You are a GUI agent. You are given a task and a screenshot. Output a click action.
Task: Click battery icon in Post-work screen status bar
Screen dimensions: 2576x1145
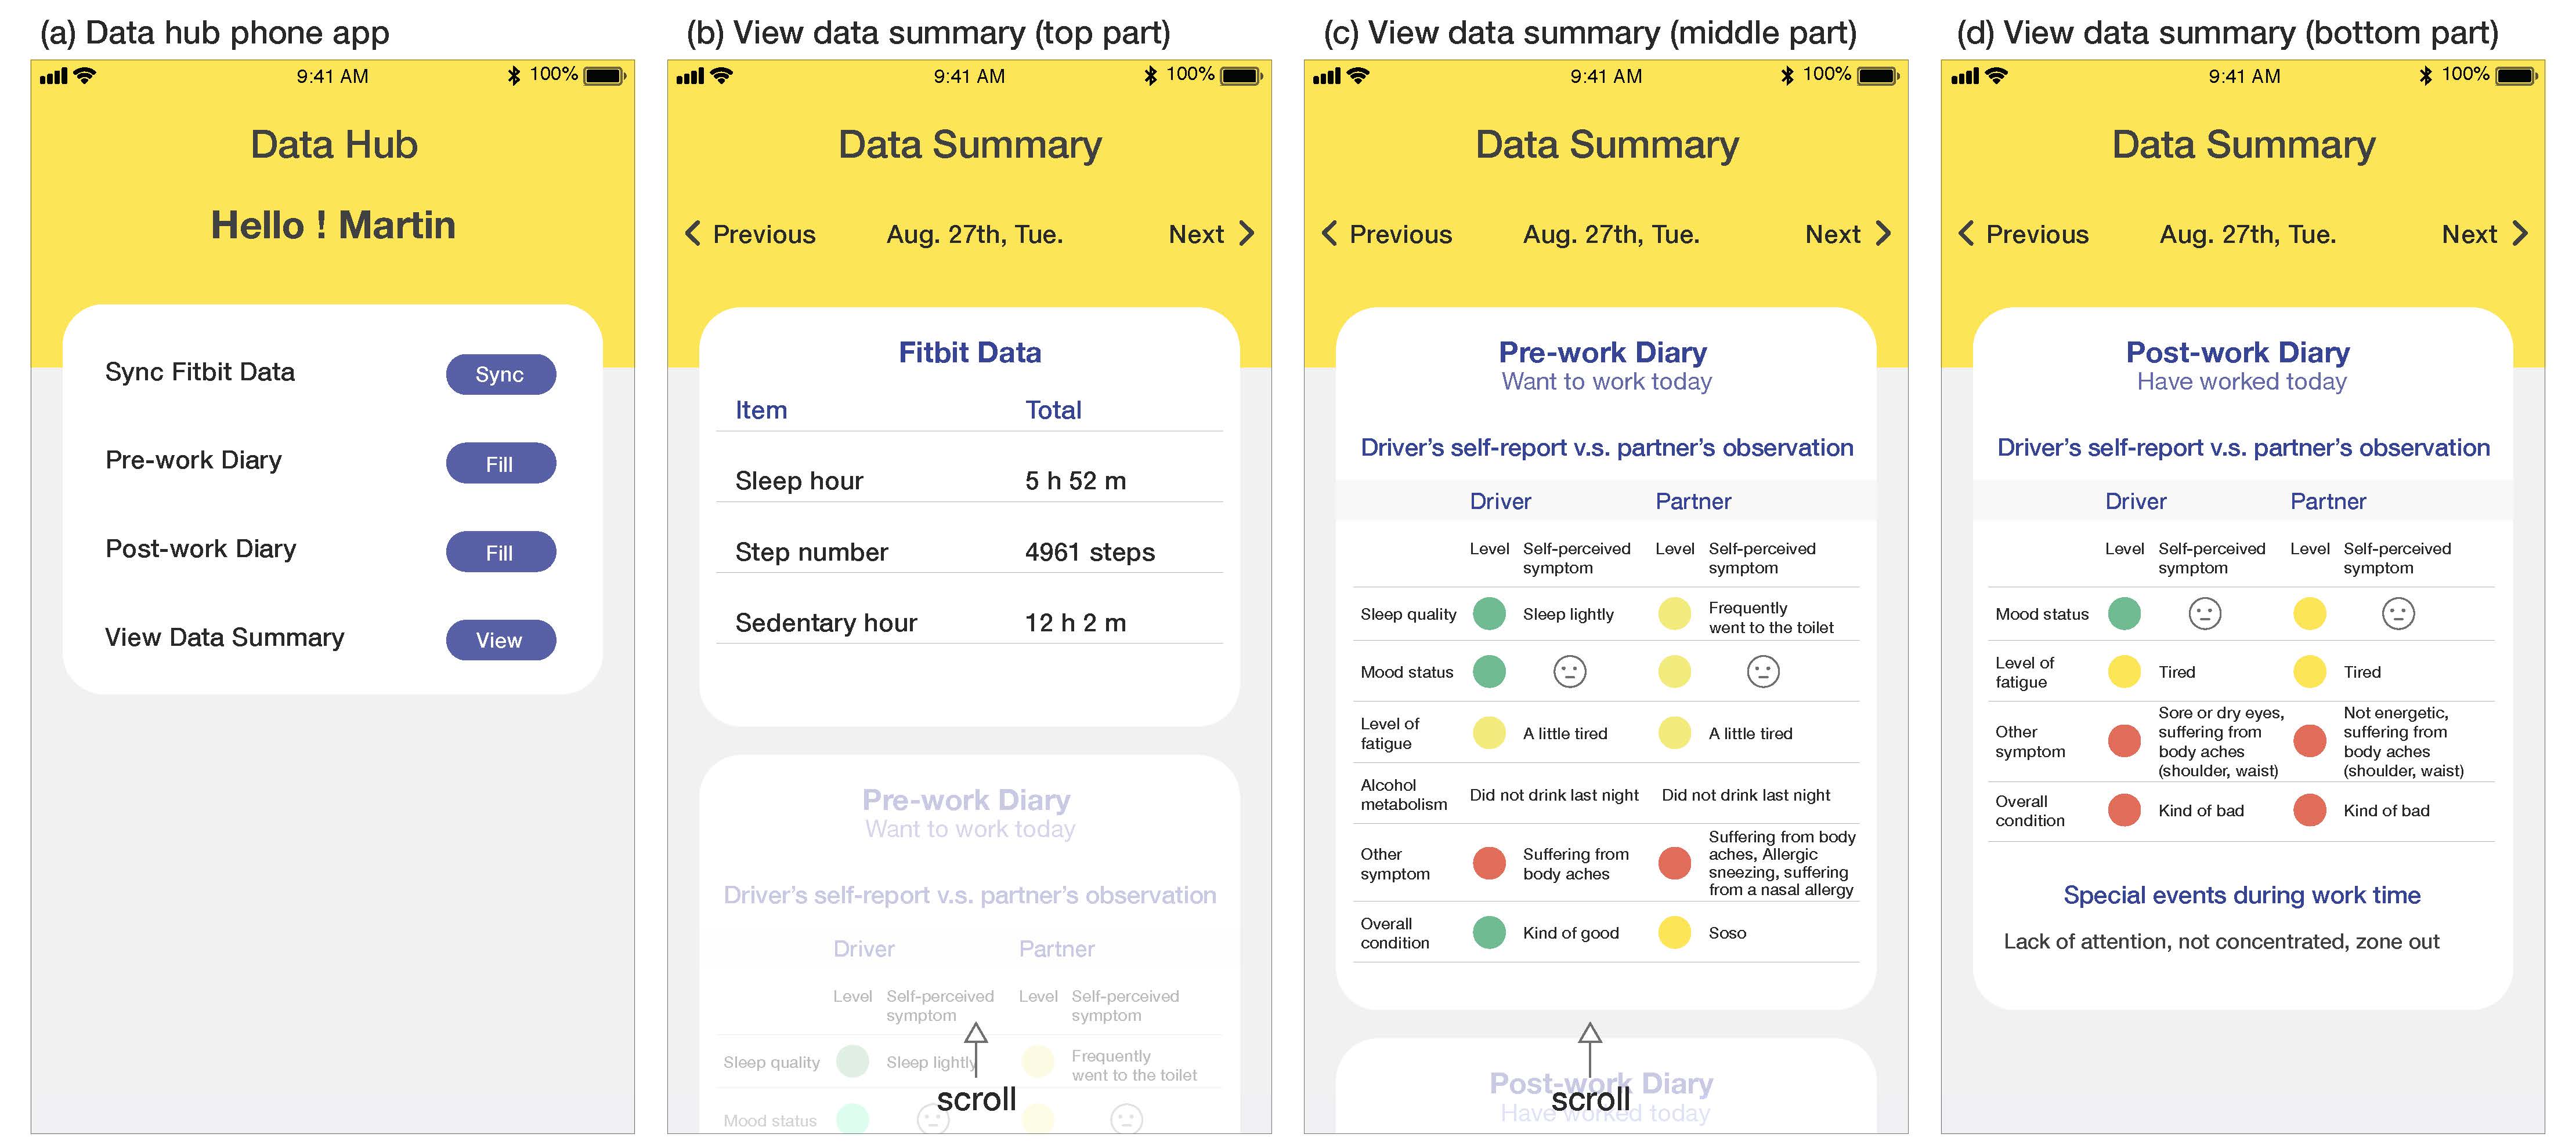(x=2517, y=76)
